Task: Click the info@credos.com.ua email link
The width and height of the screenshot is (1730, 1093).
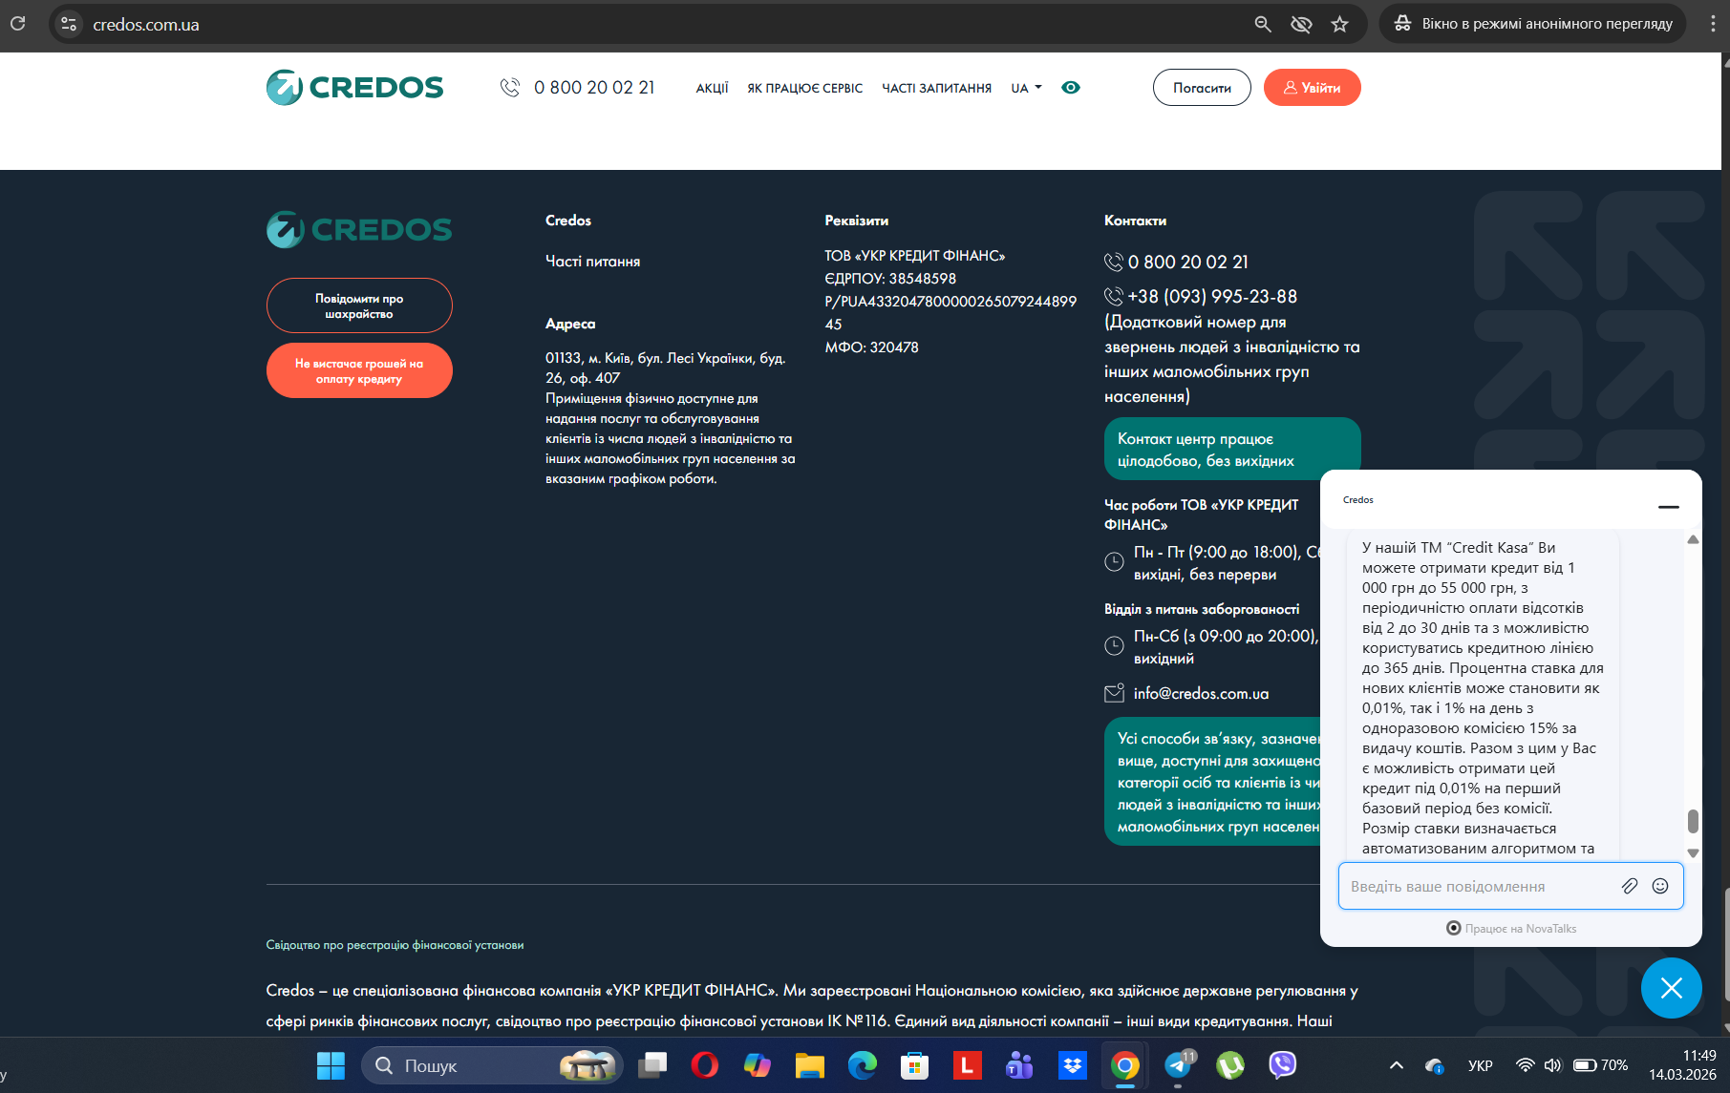Action: (1201, 694)
